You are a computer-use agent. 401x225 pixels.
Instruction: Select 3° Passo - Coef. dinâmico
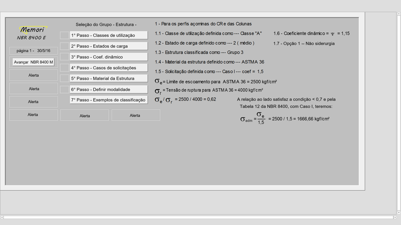tap(109, 57)
